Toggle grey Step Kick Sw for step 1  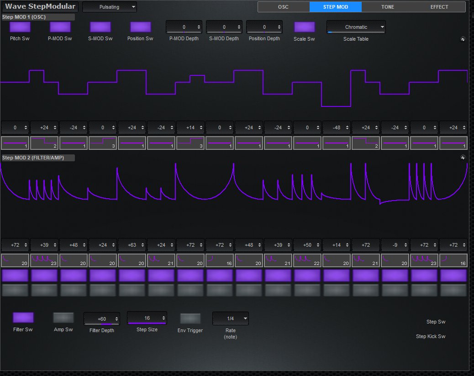15,290
